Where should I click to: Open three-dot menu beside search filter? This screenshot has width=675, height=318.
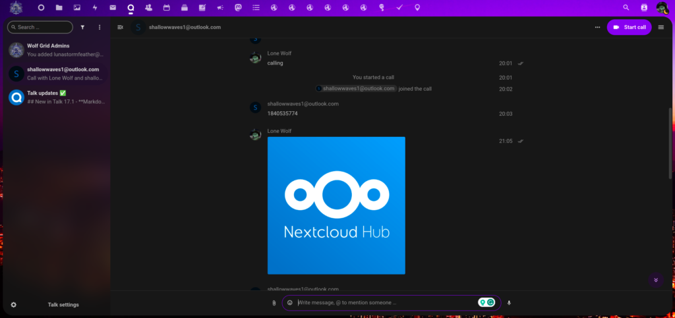tap(100, 28)
